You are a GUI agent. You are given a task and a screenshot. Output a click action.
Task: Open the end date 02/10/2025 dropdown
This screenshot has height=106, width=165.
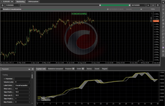(138, 5)
